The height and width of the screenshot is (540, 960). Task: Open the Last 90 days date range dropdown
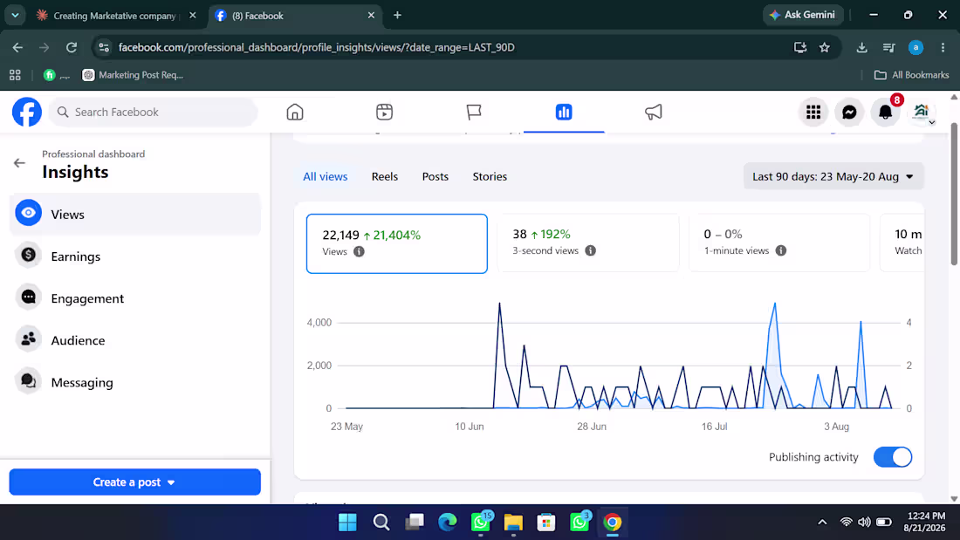pos(833,176)
